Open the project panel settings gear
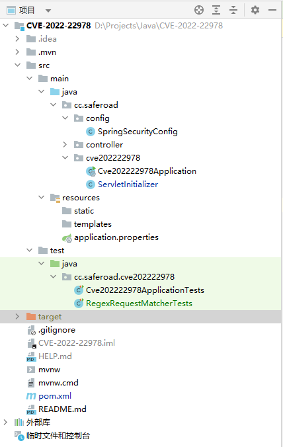Image resolution: width=283 pixels, height=447 pixels. pos(255,11)
